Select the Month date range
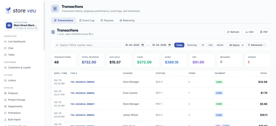 pyautogui.click(x=220, y=45)
